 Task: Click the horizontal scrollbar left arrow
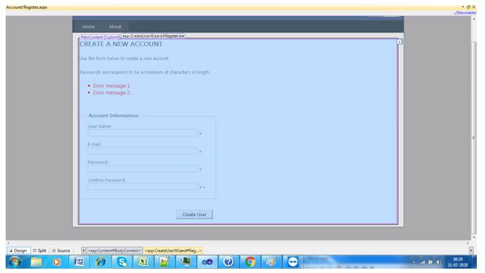(x=8, y=243)
